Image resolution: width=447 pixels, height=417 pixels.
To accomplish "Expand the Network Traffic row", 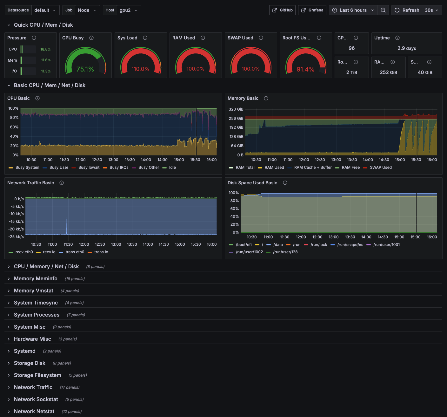I will tap(33, 387).
